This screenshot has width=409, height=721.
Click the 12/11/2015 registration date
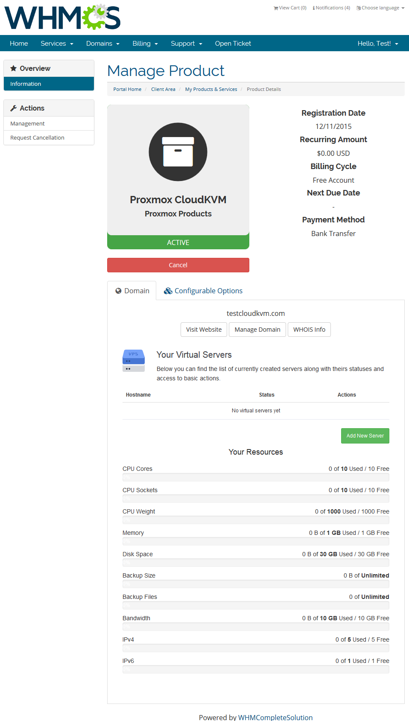pos(333,126)
